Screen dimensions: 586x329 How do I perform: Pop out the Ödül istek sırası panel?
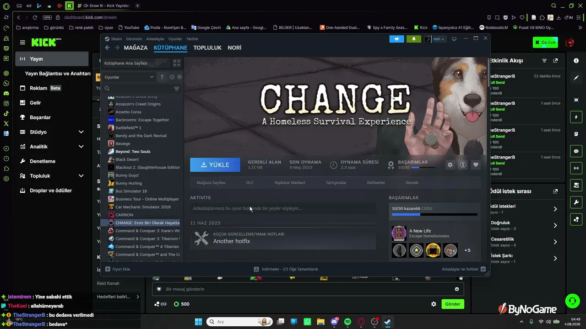tap(555, 191)
